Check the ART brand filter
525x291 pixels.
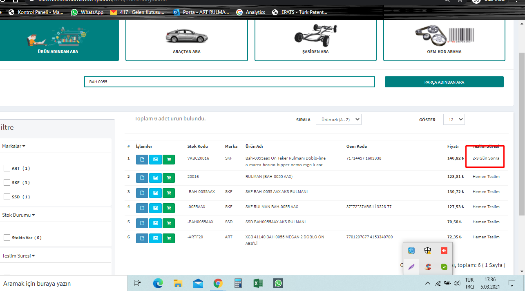tap(7, 168)
